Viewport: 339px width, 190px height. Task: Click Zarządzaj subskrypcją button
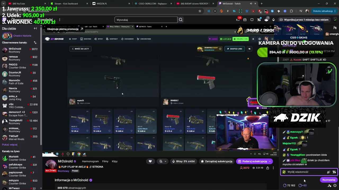[x=217, y=161]
